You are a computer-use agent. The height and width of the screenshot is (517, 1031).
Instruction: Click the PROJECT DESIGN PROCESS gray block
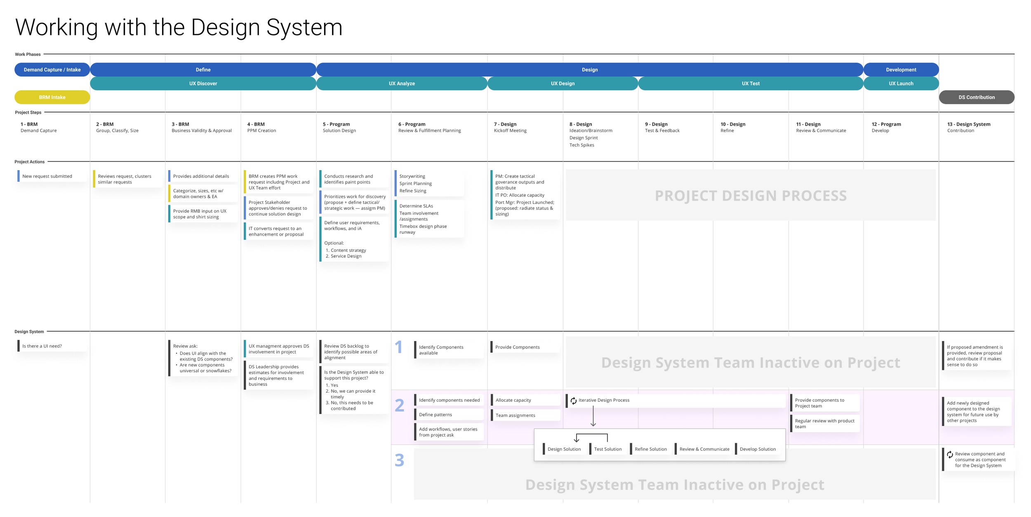point(750,196)
